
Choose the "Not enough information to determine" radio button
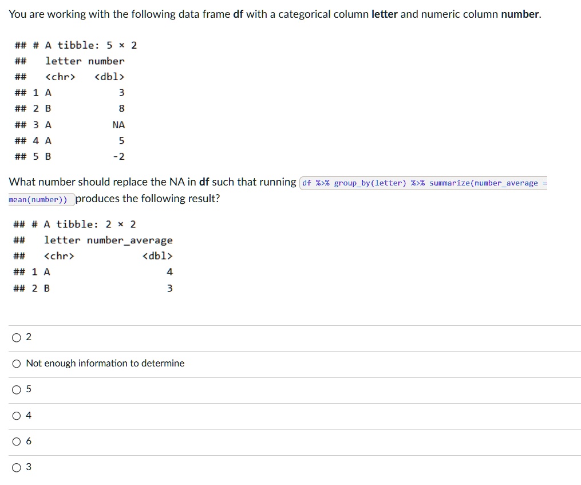pos(16,364)
